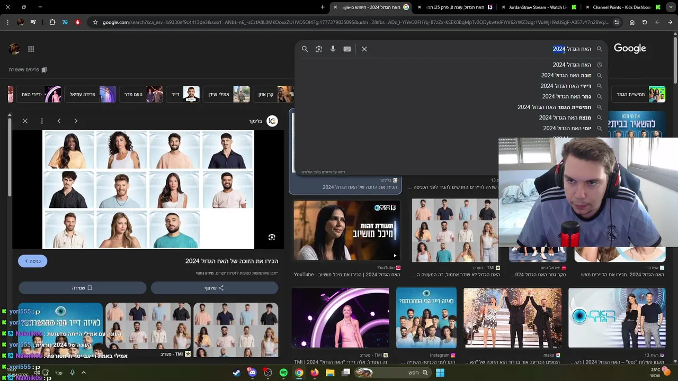The height and width of the screenshot is (381, 678).
Task: Select suggestion גמר האח הגדול 2024
Action: click(x=566, y=96)
